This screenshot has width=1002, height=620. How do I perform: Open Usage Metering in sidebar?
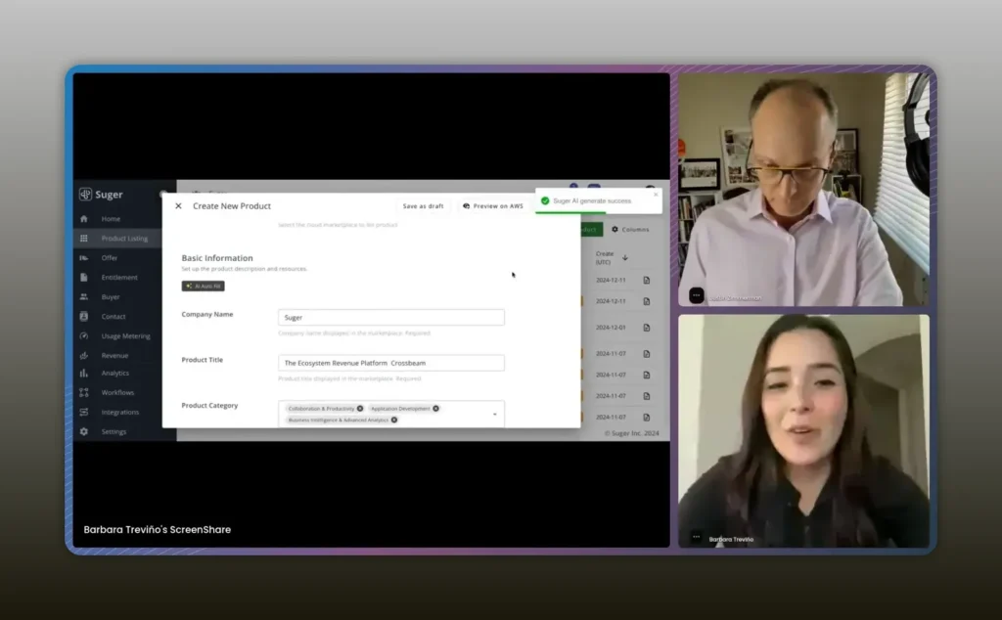[125, 335]
